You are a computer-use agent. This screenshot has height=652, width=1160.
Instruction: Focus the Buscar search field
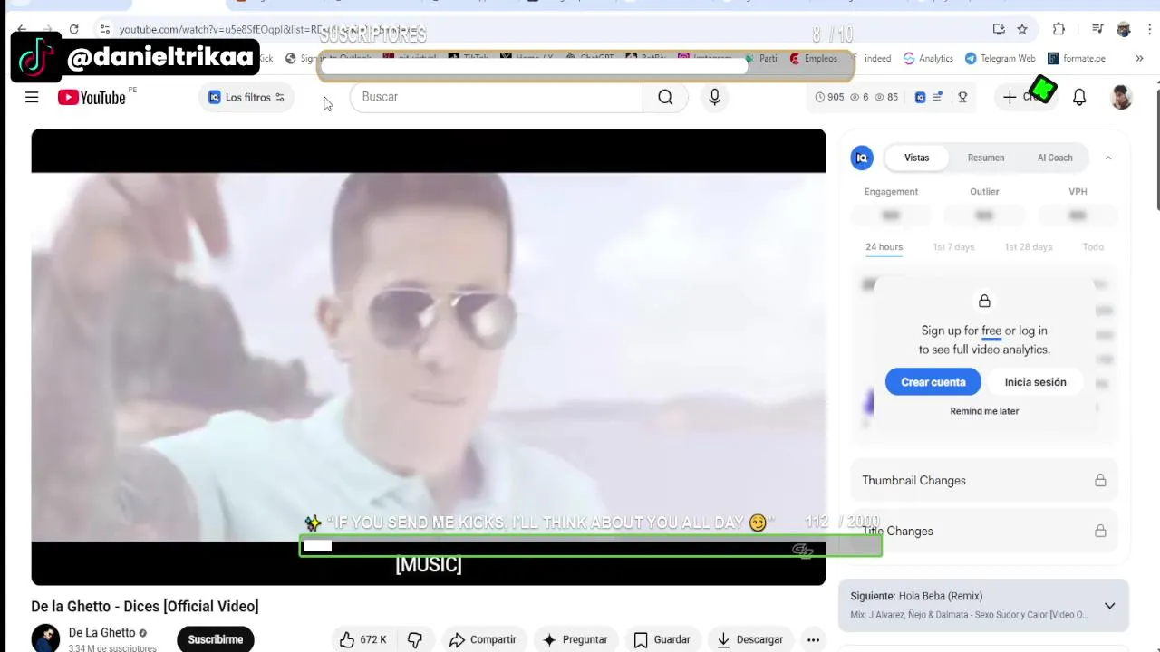coord(497,97)
